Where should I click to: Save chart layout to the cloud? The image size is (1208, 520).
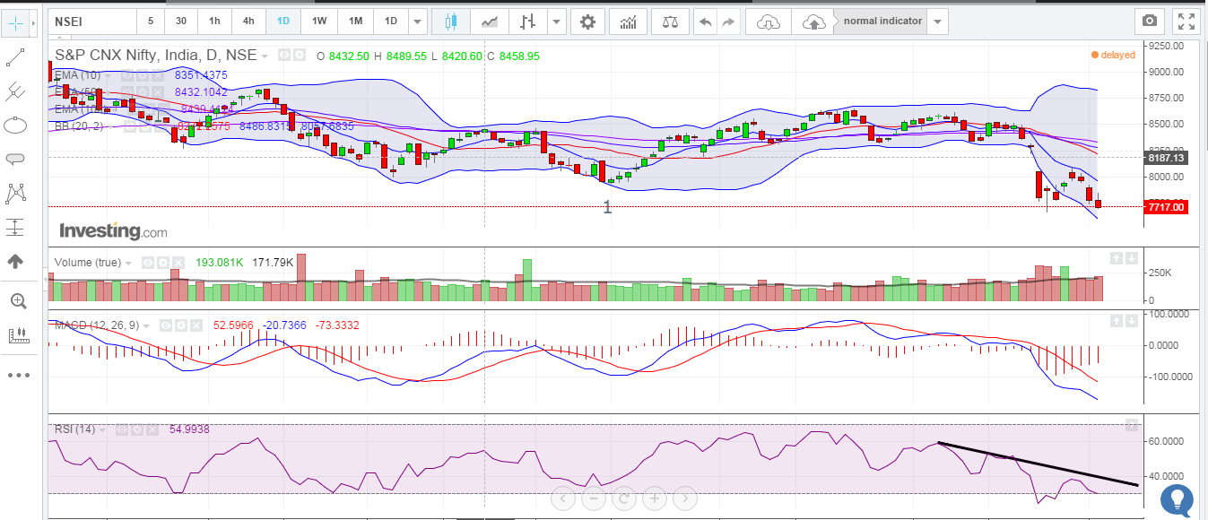tap(813, 21)
